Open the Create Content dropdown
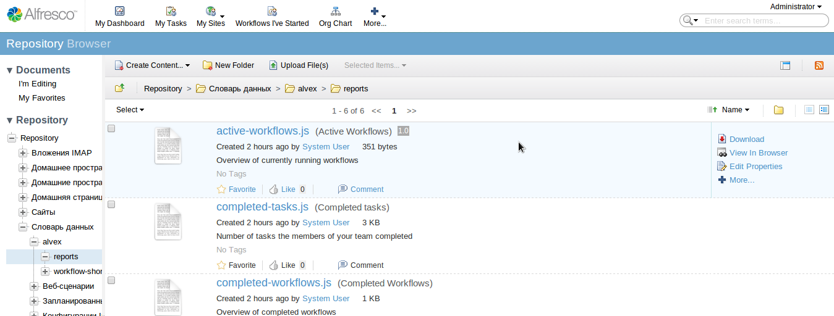This screenshot has height=316, width=834. pos(152,65)
